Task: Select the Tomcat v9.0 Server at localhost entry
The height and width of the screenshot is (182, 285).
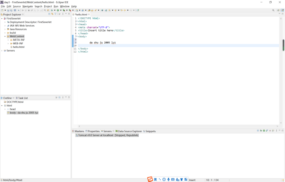Action: point(107,135)
